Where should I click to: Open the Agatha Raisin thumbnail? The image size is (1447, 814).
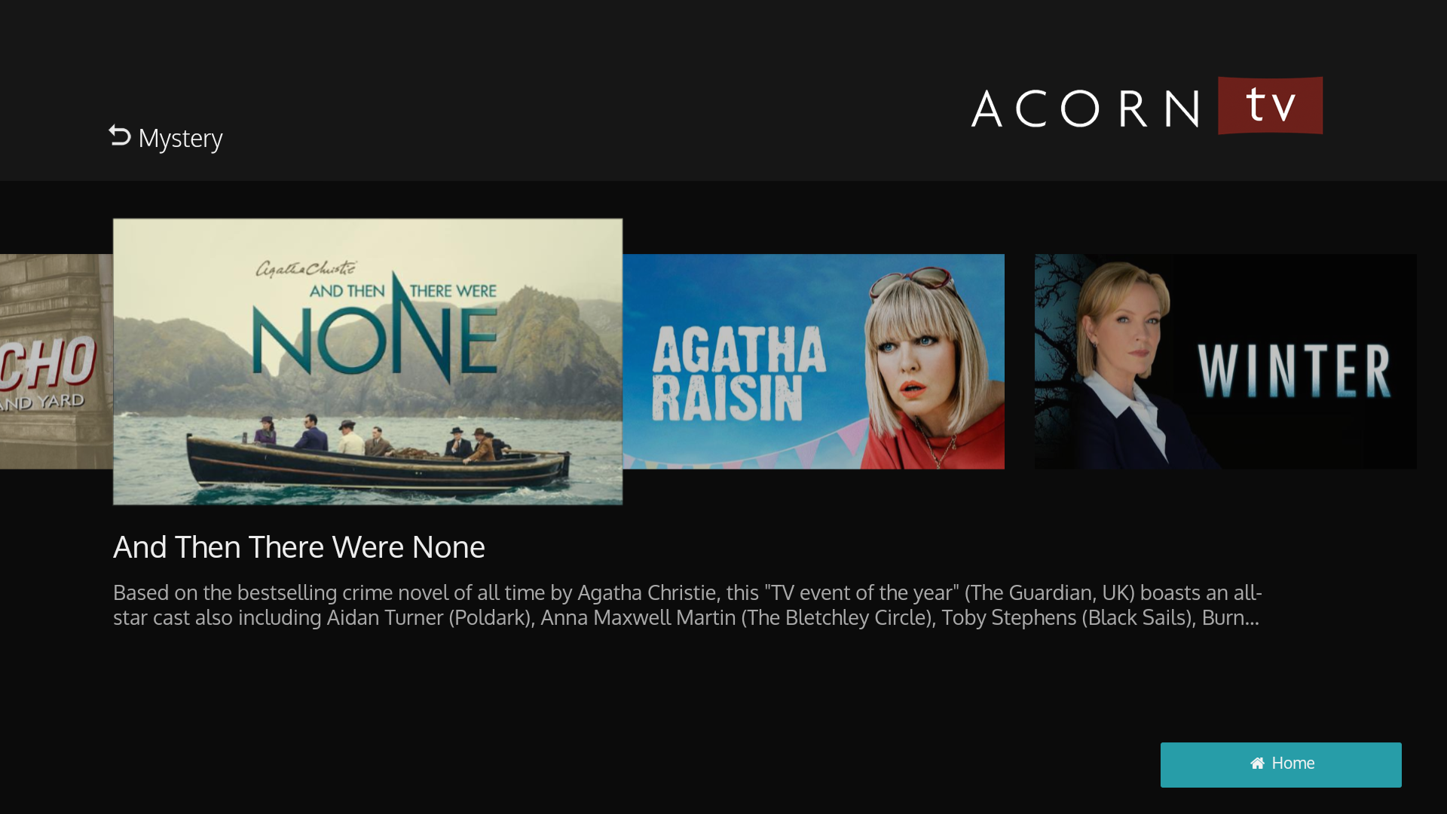point(813,362)
